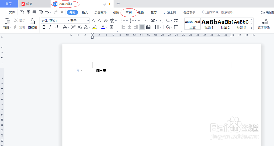Image resolution: width=274 pixels, height=146 pixels.
Task: Align text left
Action: pyautogui.click(x=123, y=27)
